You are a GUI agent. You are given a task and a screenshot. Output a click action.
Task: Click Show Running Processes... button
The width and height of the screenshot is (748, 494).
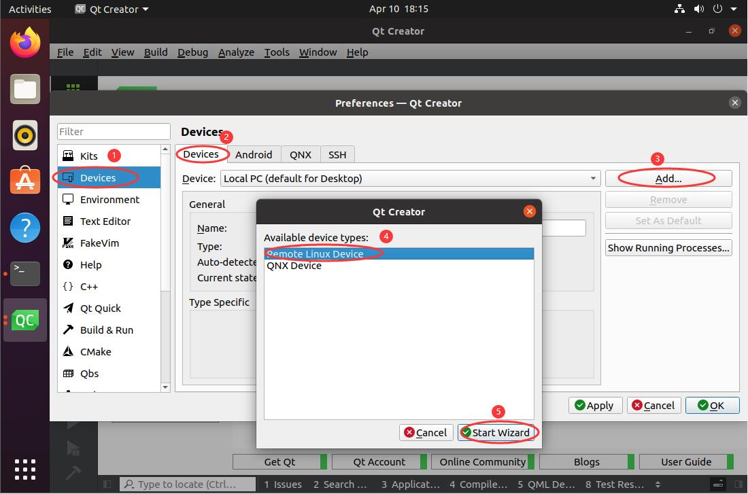tap(668, 248)
